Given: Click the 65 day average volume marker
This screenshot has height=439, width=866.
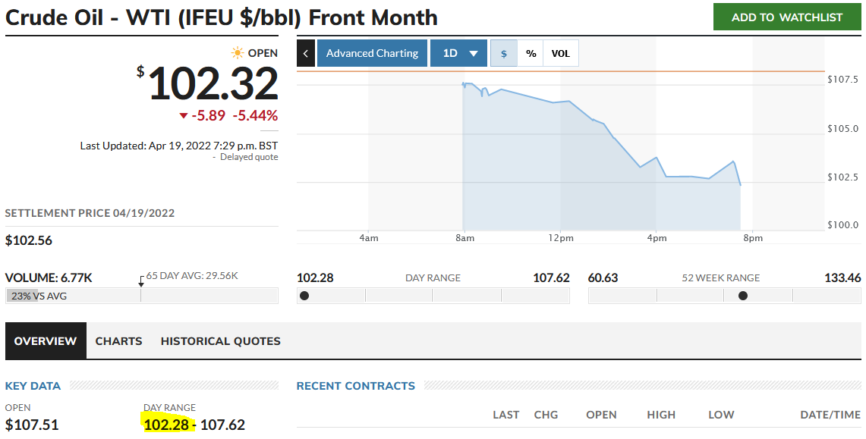Looking at the screenshot, I should click(x=141, y=280).
